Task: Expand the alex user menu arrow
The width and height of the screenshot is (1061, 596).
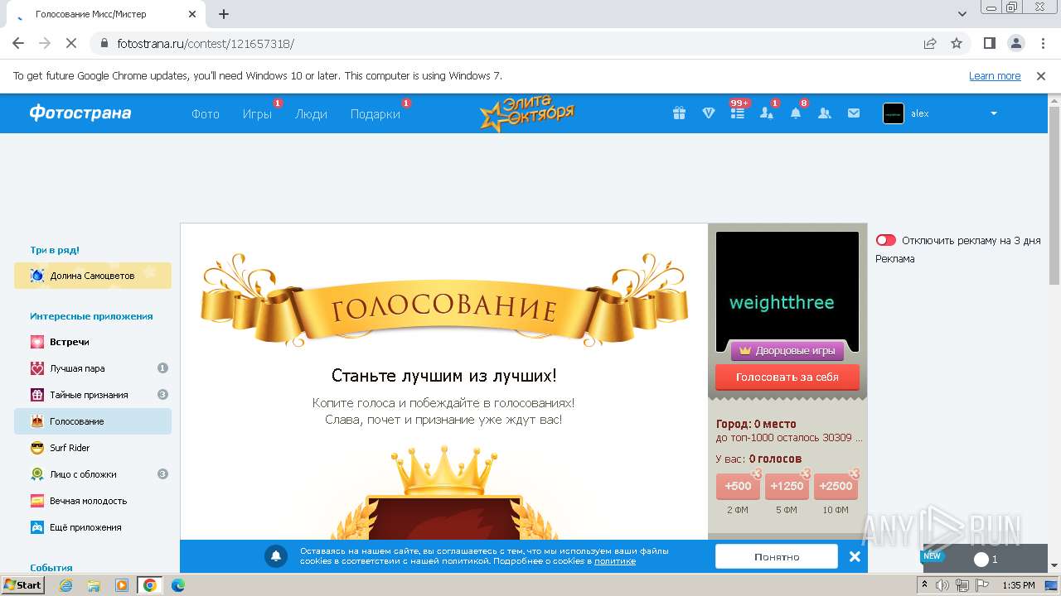Action: (994, 113)
